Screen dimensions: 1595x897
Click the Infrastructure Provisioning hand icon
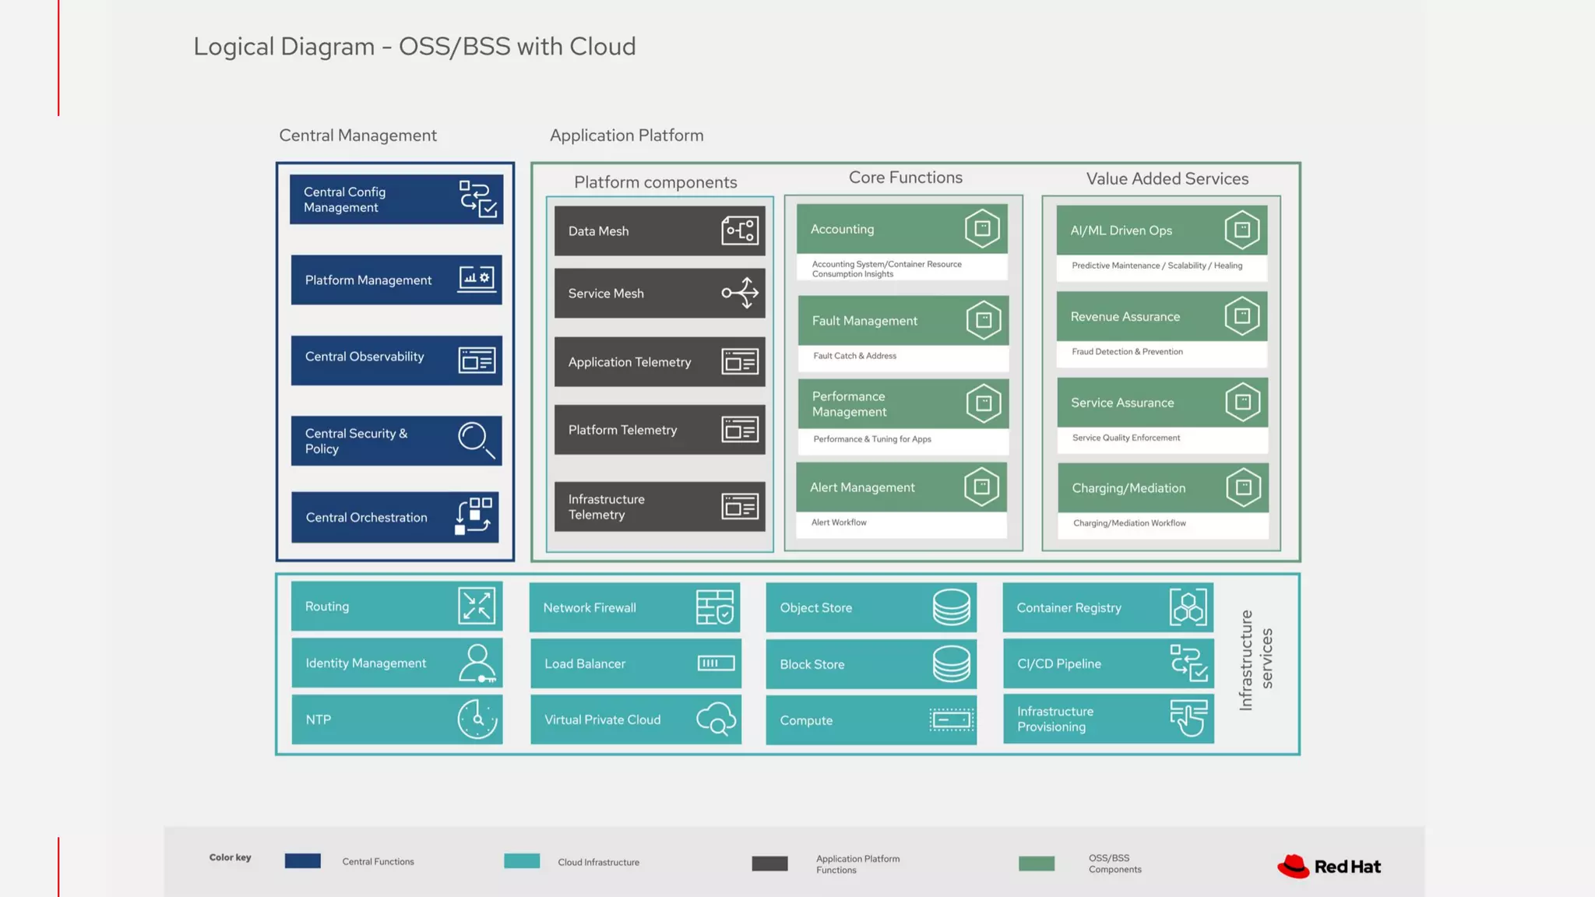pyautogui.click(x=1188, y=718)
